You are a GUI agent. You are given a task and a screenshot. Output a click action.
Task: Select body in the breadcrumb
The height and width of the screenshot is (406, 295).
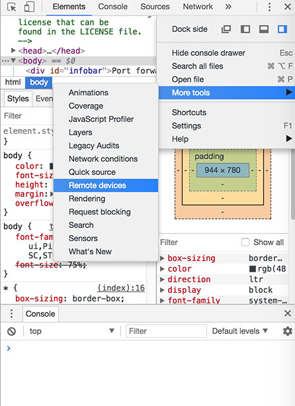point(39,82)
